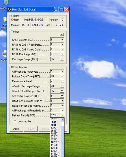Close the MemSet window
Image resolution: width=126 pixels, height=157 pixels.
(x=66, y=10)
